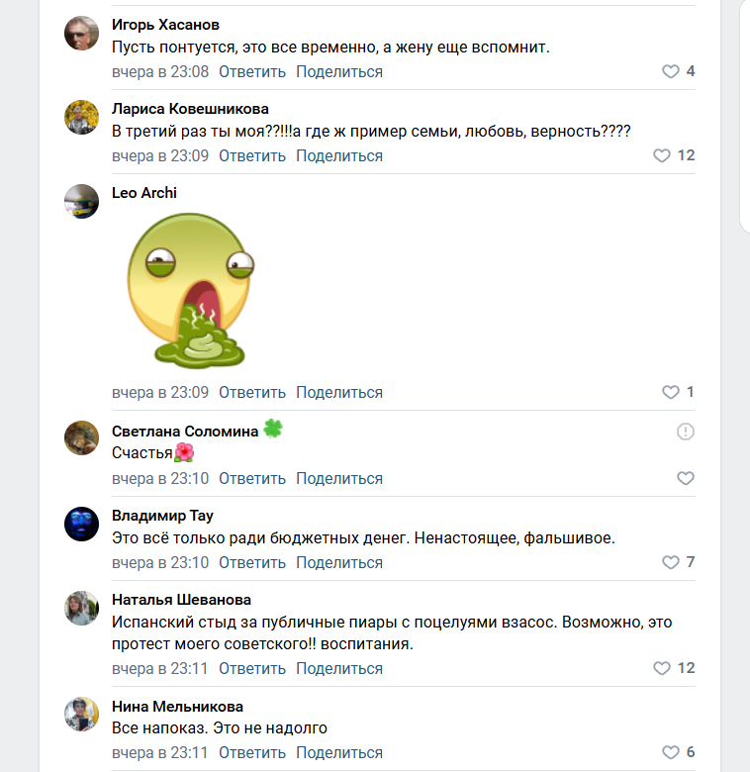Viewport: 750px width, 772px height.
Task: Share Владимир Тау's comment
Action: [339, 562]
